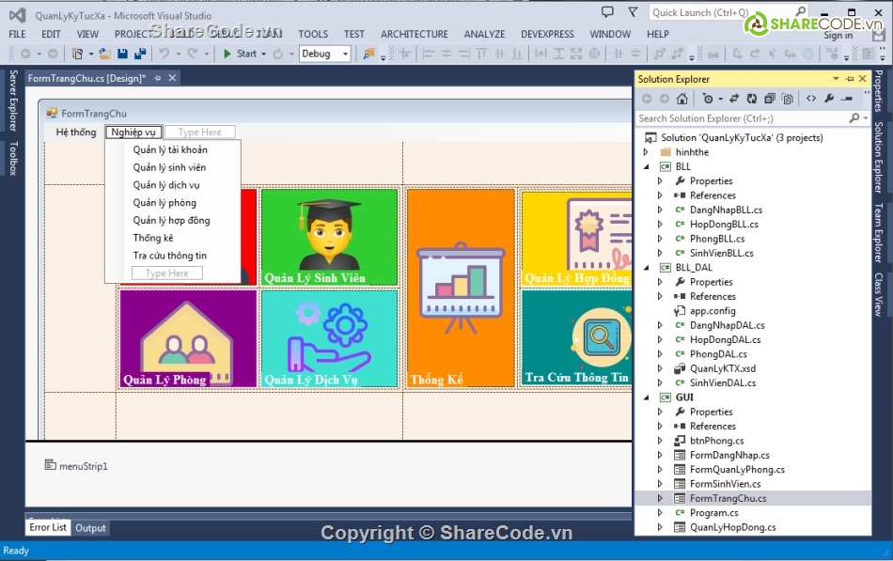Open the Properties side tab
Viewport: 893px width, 561px height.
[x=879, y=91]
